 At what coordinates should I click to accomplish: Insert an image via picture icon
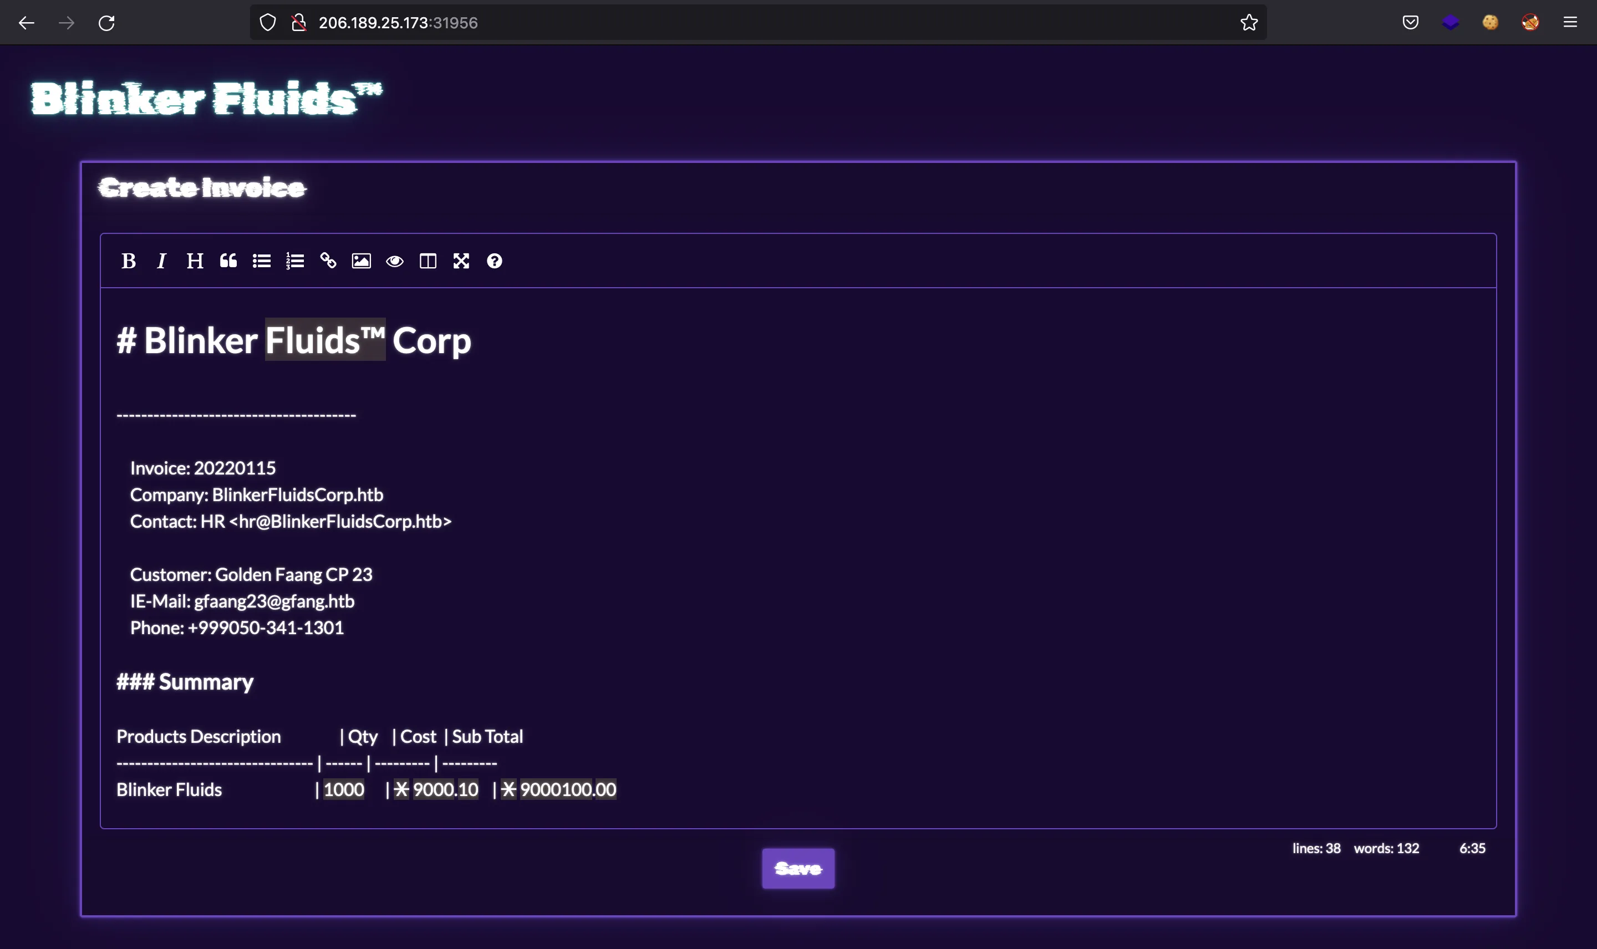pyautogui.click(x=362, y=261)
